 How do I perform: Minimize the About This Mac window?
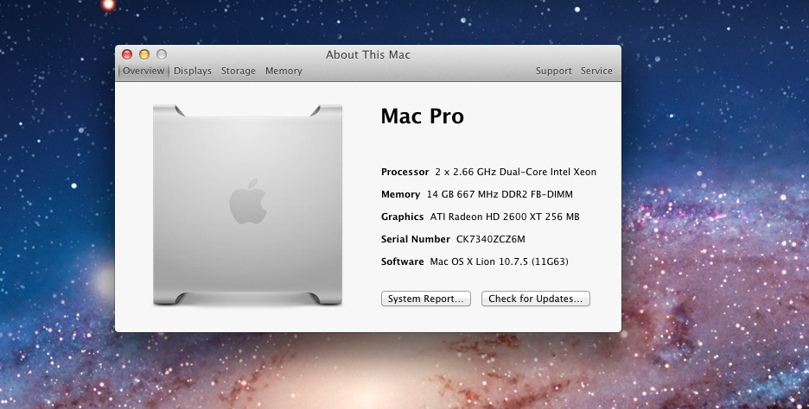pyautogui.click(x=144, y=54)
